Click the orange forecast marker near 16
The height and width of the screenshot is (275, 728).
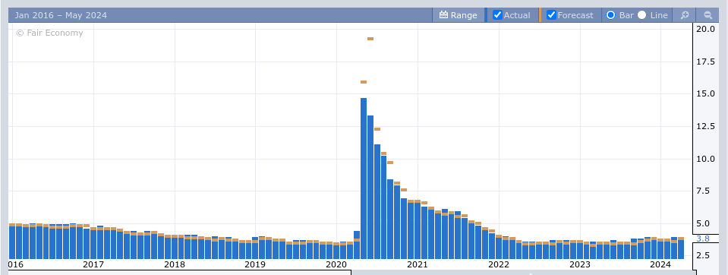[x=364, y=82]
